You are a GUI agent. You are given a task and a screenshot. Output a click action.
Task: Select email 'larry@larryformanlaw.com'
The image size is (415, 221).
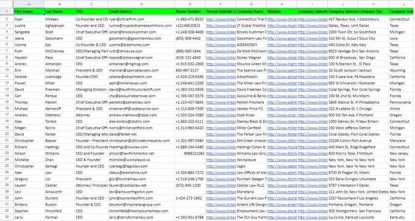click(142, 217)
